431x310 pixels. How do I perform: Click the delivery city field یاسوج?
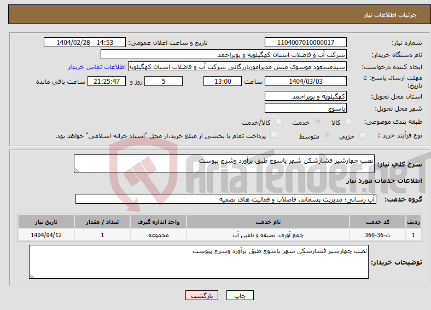pyautogui.click(x=306, y=108)
